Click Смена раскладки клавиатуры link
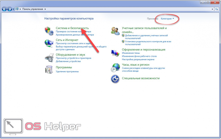This screenshot has width=221, height=139. click(x=143, y=69)
